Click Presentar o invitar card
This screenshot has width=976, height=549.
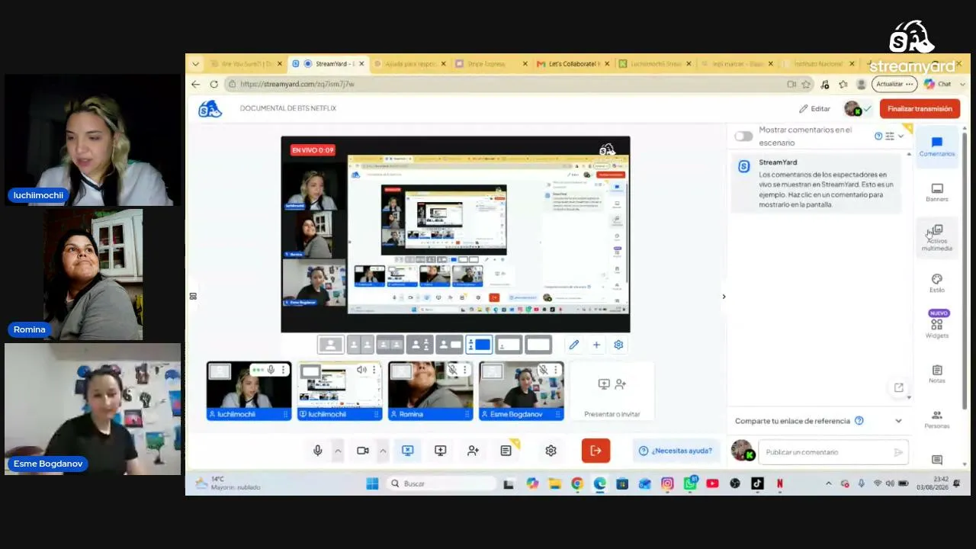(x=612, y=391)
